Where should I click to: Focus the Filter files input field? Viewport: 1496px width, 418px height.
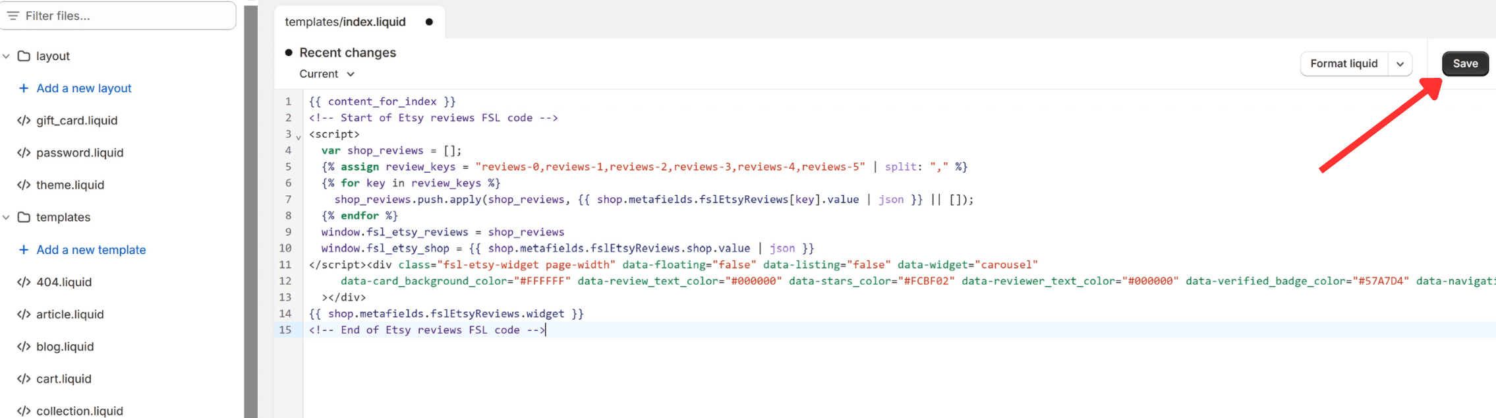click(x=118, y=15)
